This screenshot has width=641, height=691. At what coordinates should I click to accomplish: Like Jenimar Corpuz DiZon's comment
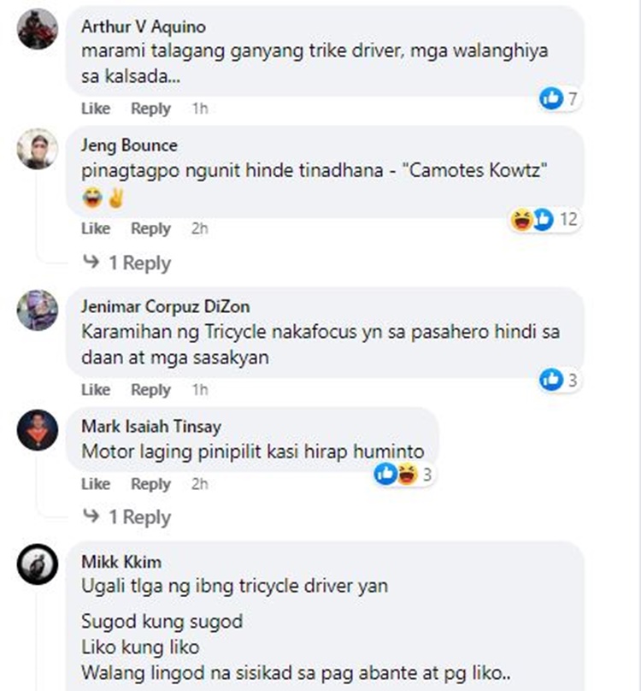click(96, 390)
